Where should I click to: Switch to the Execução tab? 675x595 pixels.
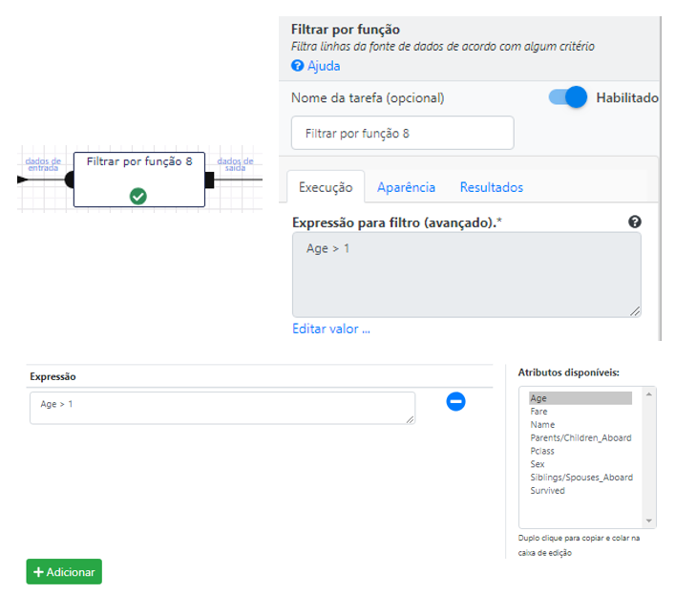(326, 187)
